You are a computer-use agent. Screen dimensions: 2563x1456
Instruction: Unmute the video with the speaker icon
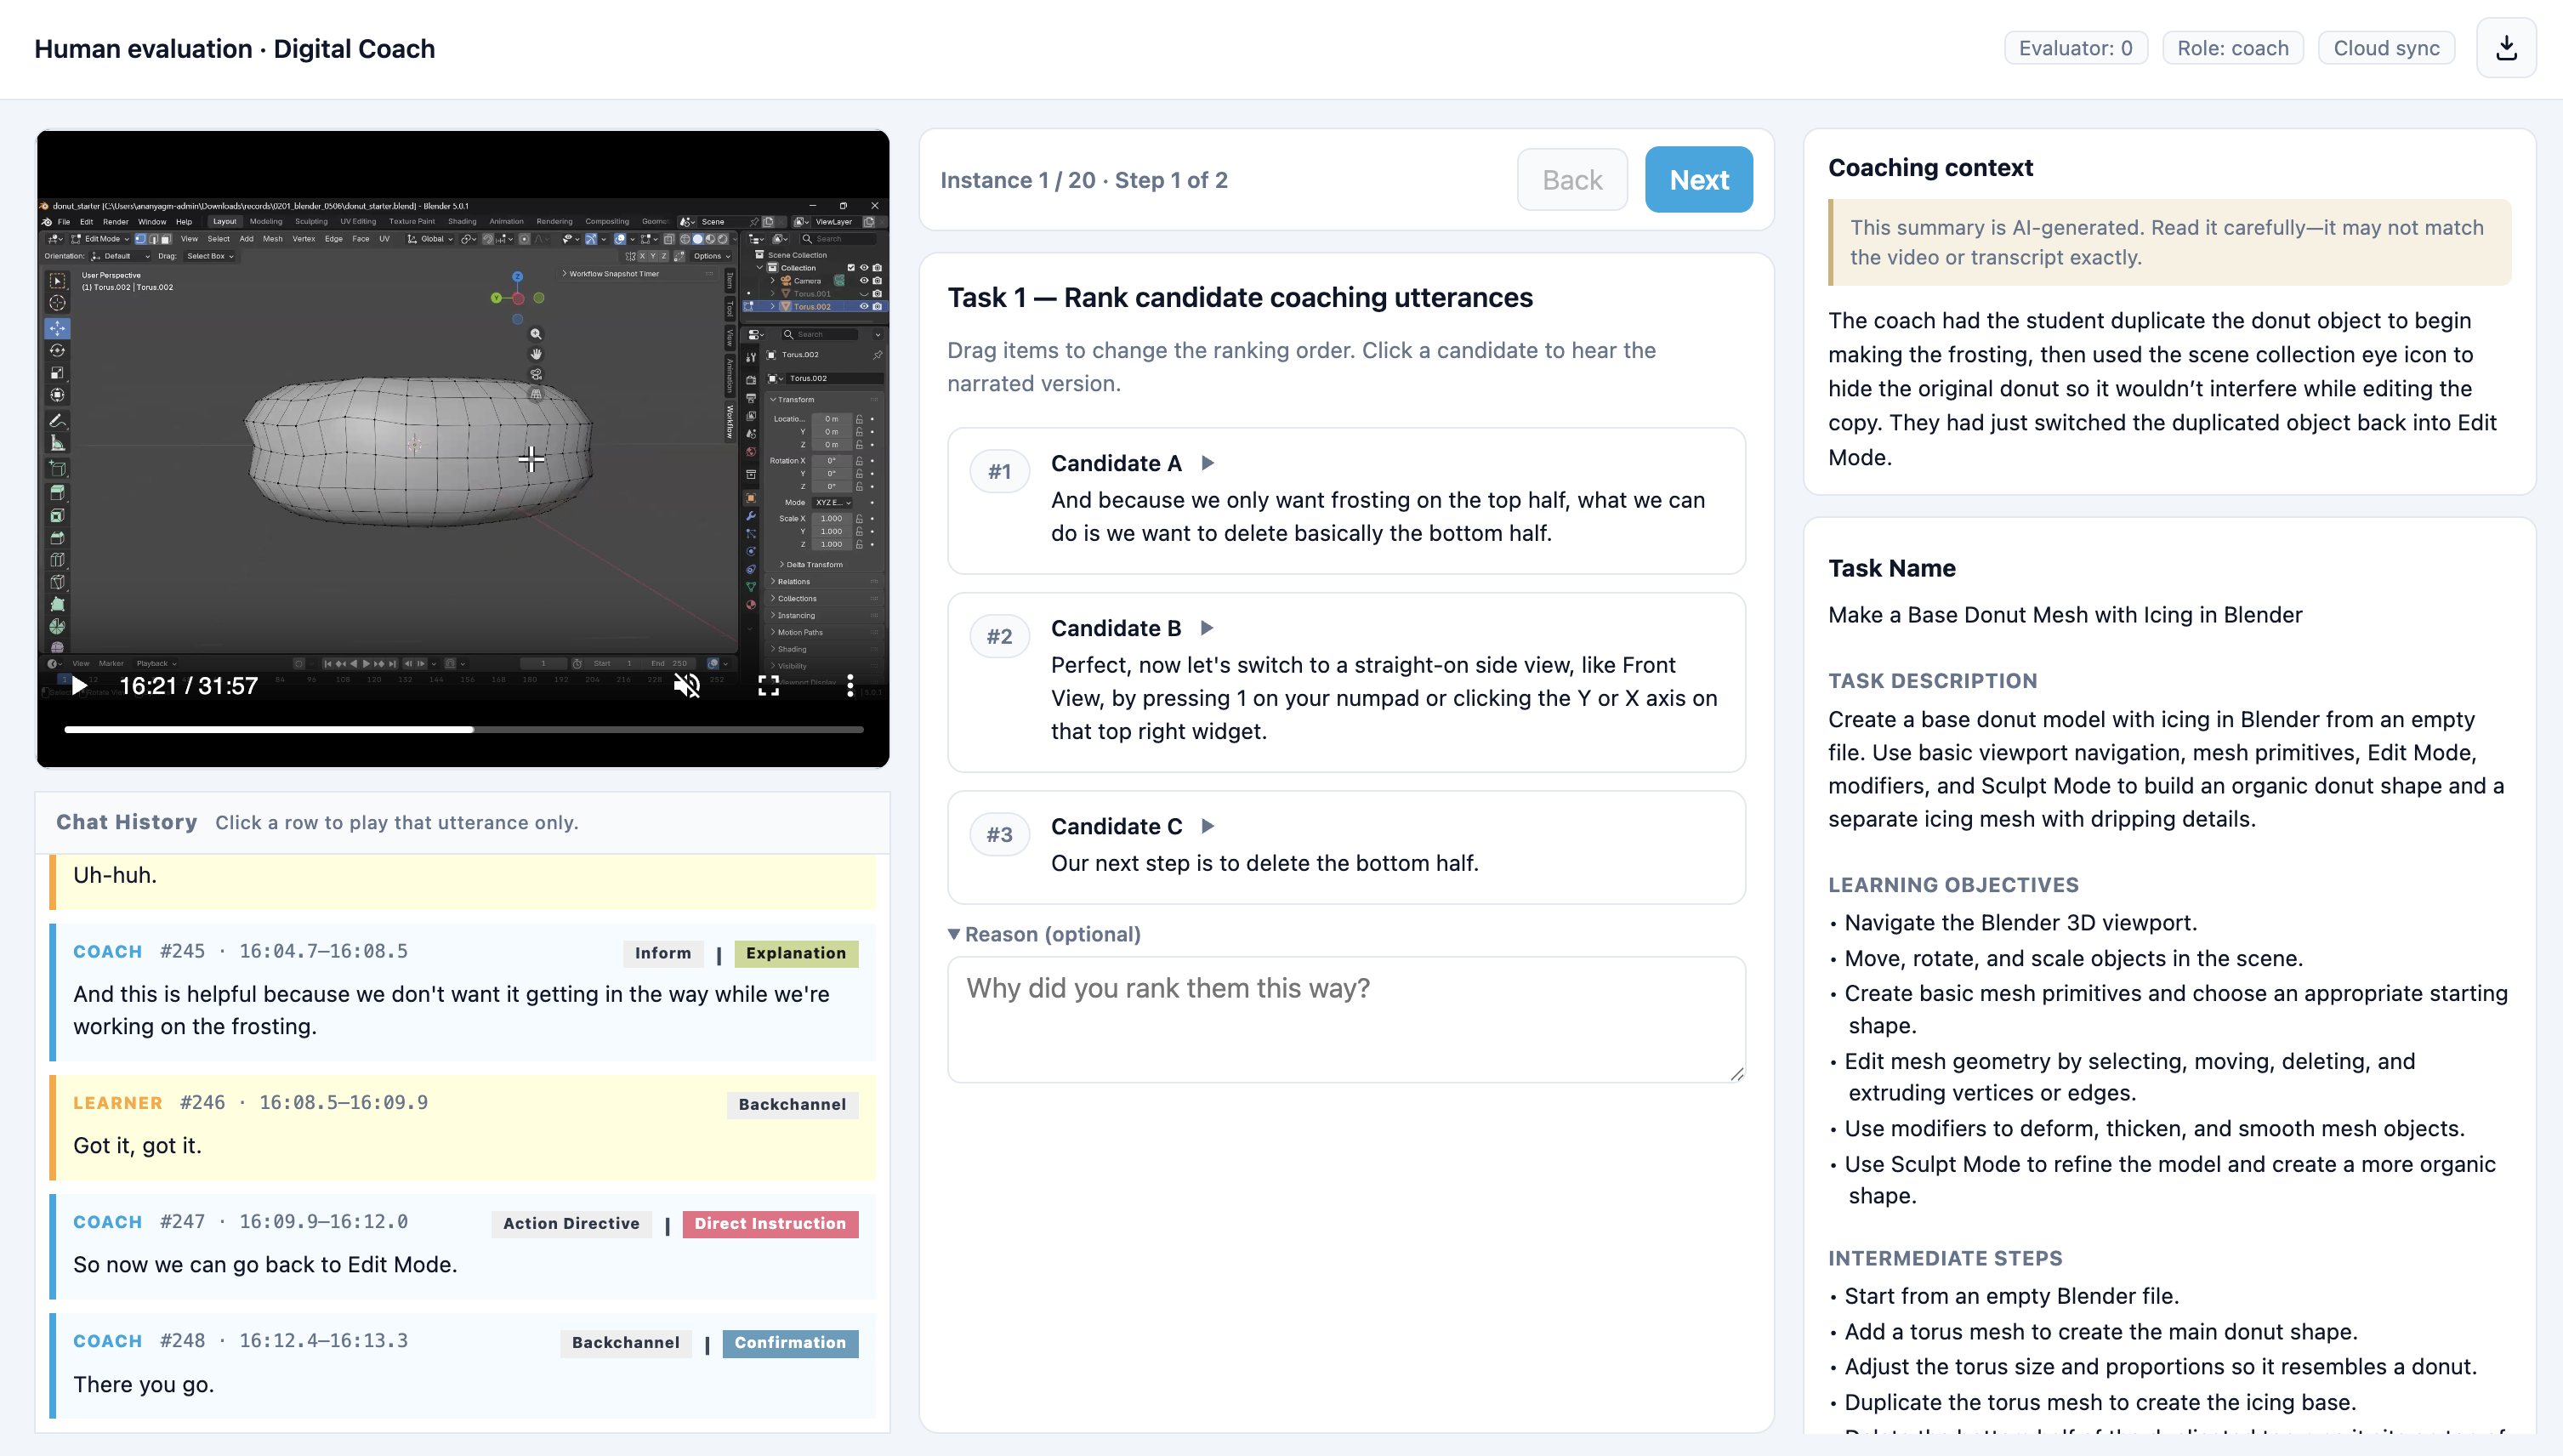(687, 686)
